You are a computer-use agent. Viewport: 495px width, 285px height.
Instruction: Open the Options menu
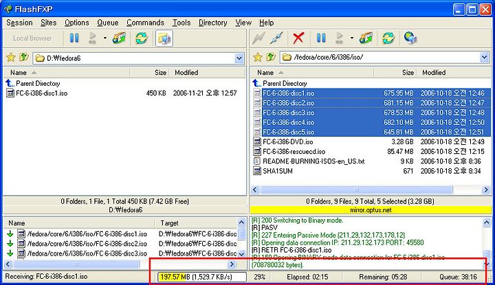(x=77, y=23)
